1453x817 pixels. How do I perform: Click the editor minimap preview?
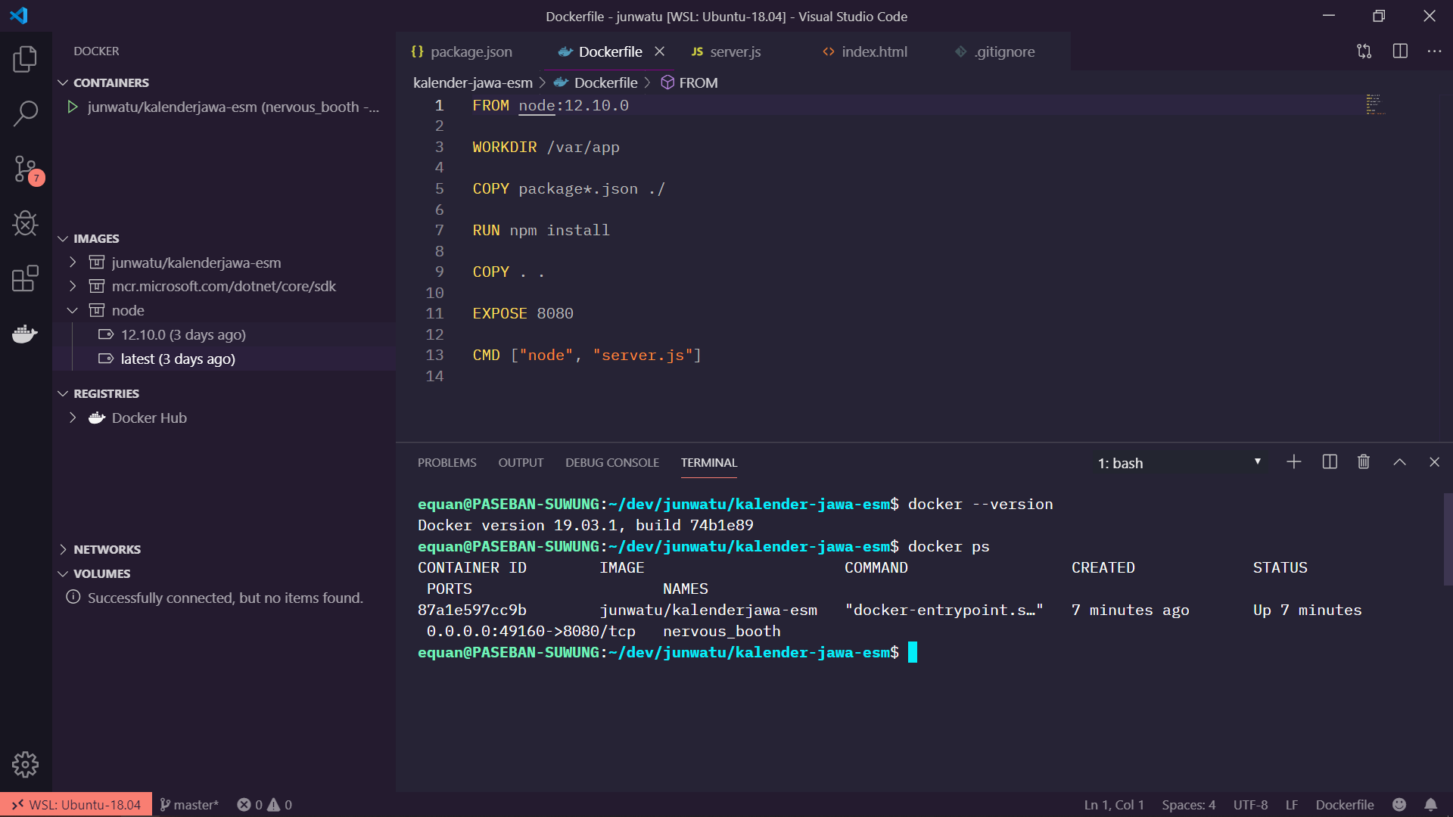pos(1376,104)
